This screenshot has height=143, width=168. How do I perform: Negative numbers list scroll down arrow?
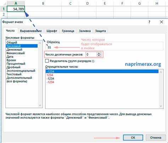161,106
